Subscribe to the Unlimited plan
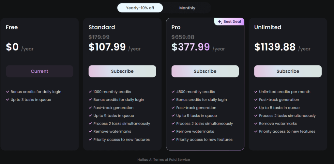334x164 pixels. click(288, 71)
